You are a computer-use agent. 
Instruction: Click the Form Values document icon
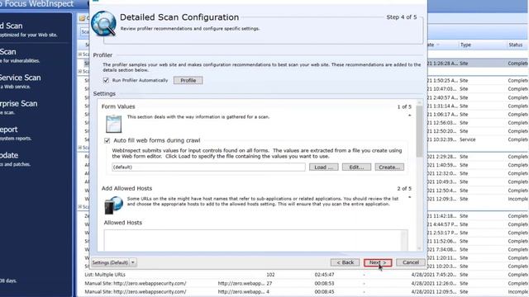pyautogui.click(x=113, y=124)
